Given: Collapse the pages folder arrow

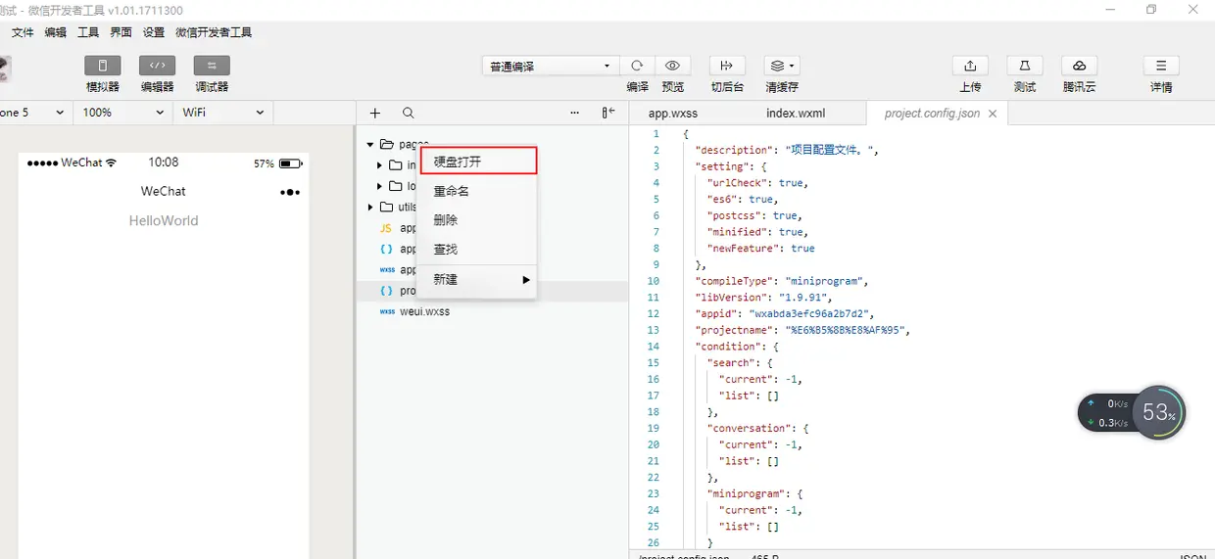Looking at the screenshot, I should coord(370,144).
